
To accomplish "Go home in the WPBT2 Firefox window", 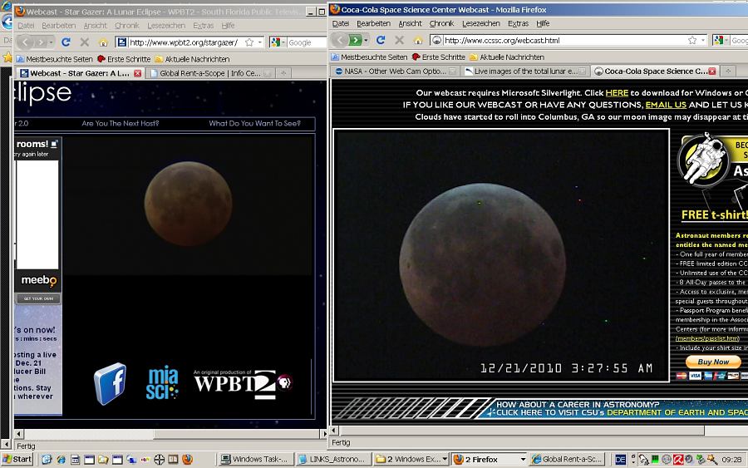I will tap(103, 42).
